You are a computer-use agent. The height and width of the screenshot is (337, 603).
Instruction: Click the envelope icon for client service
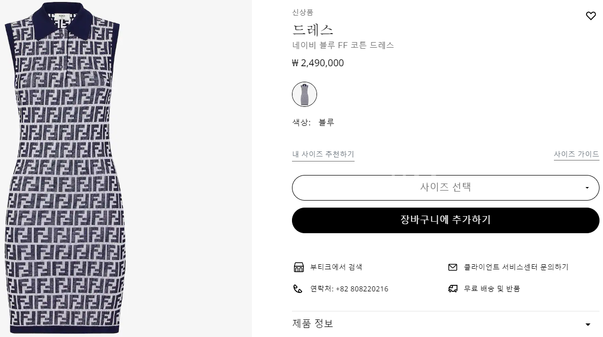[453, 267]
